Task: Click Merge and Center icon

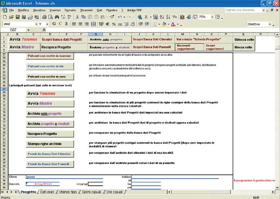Action: [x=93, y=24]
